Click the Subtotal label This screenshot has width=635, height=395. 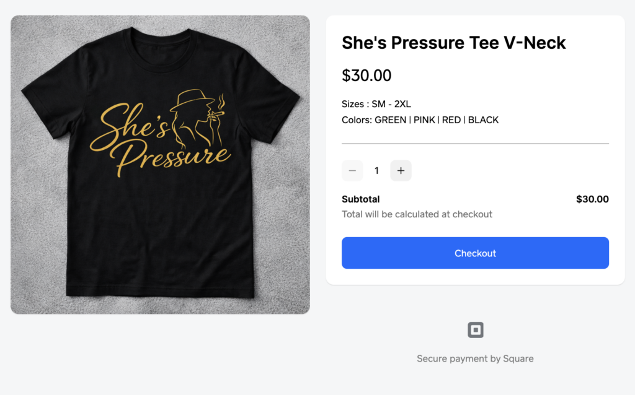pyautogui.click(x=361, y=199)
